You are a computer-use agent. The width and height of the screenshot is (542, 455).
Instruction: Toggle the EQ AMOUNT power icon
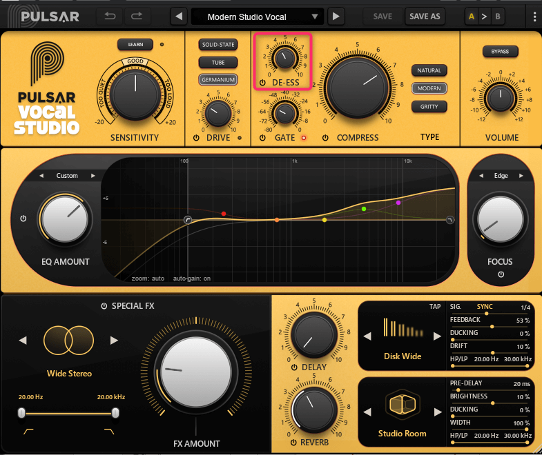23,219
